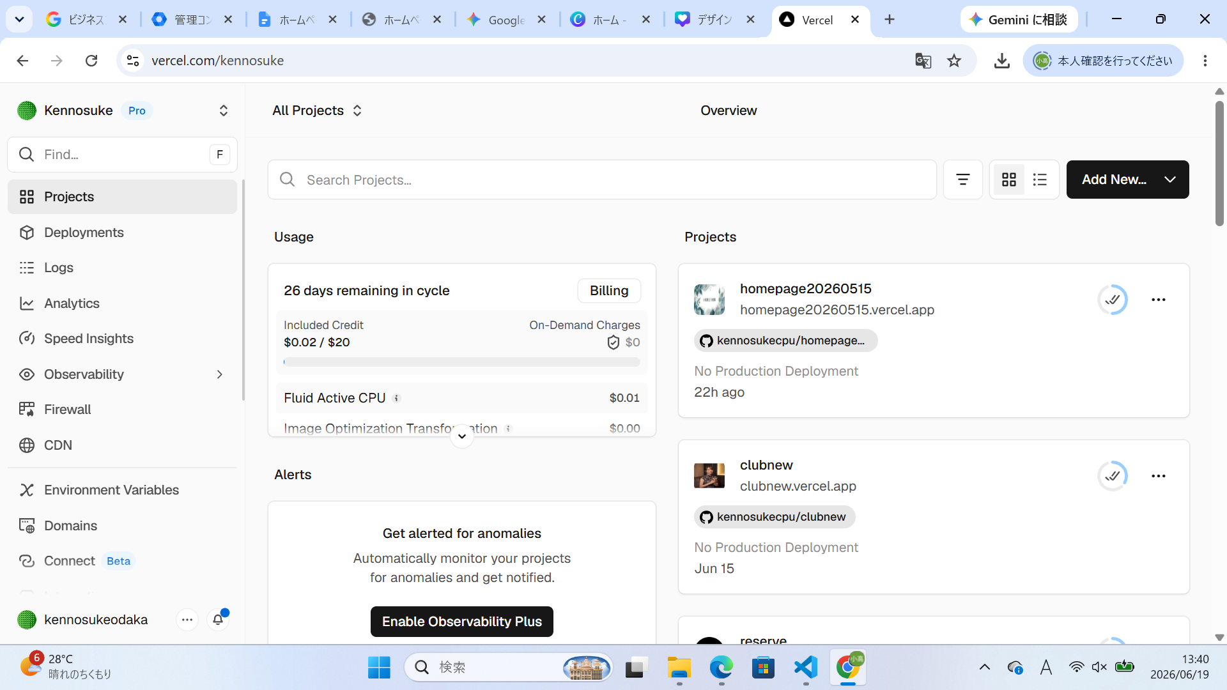Click Fluid Active CPU info icon

tap(396, 398)
